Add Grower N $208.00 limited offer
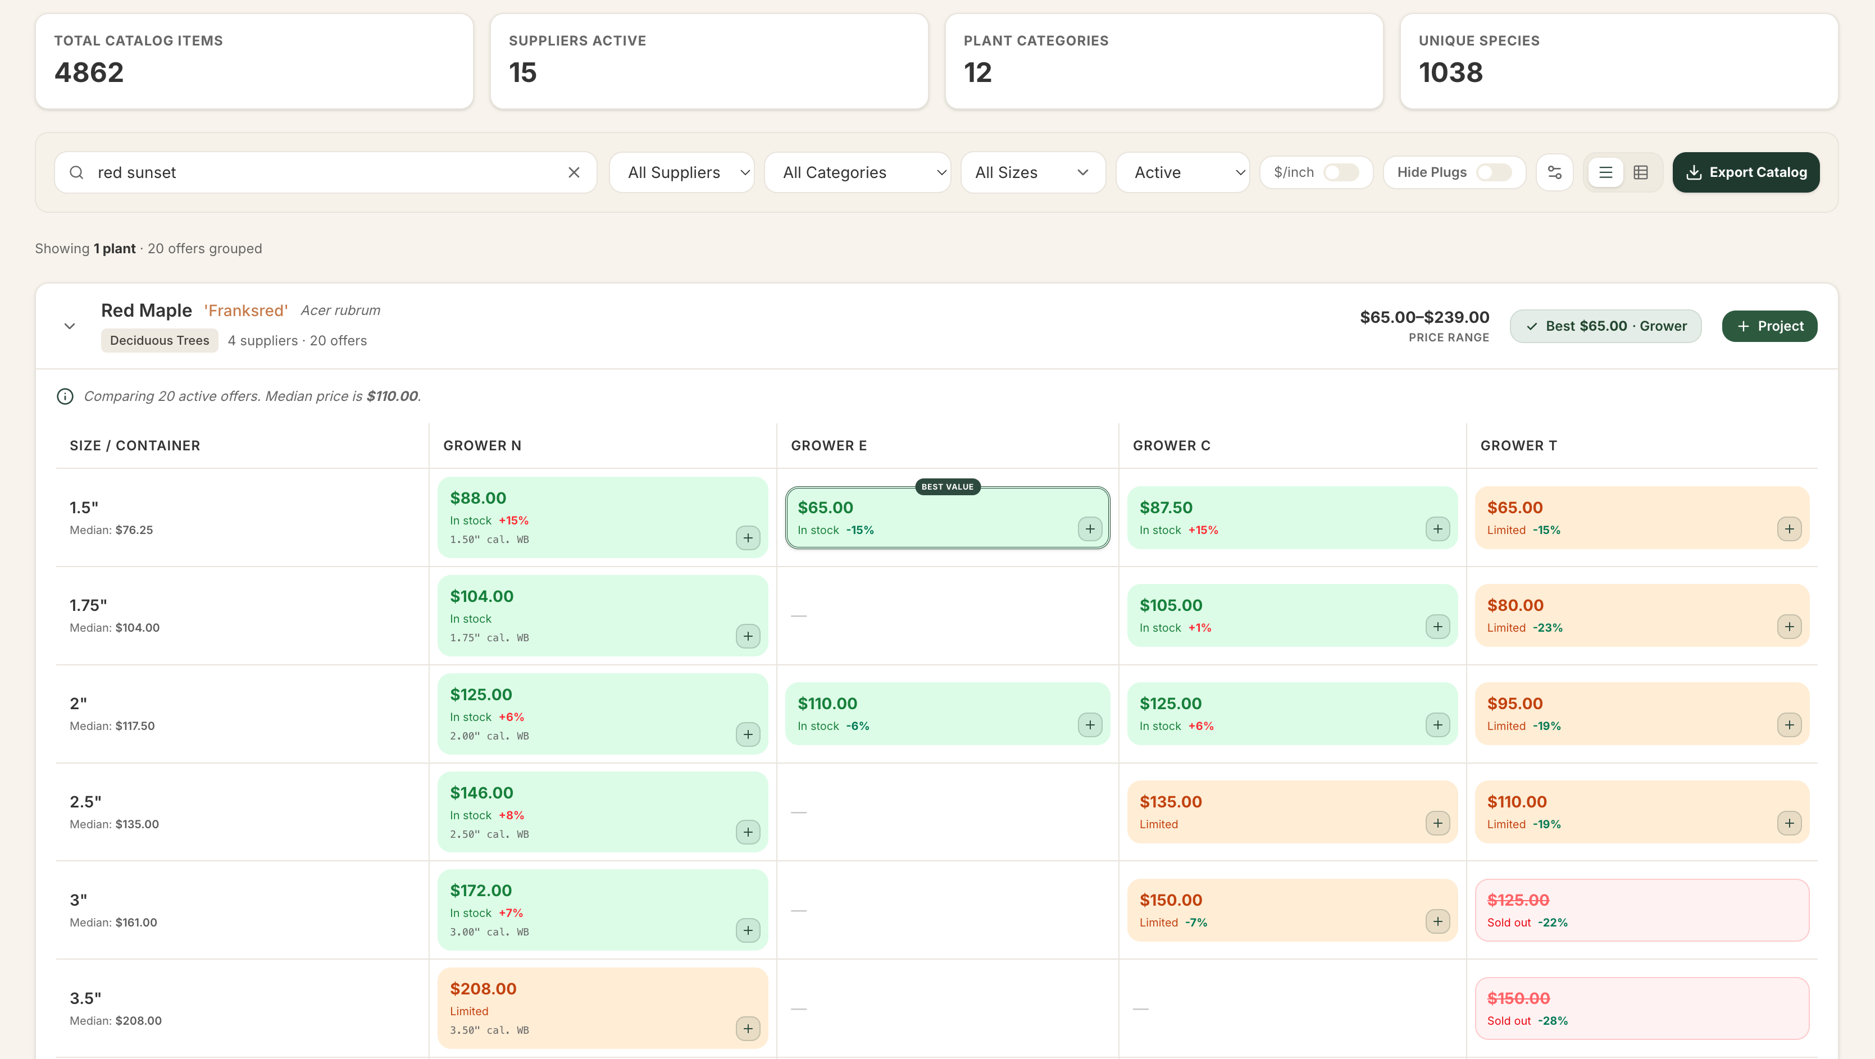 pos(748,1029)
